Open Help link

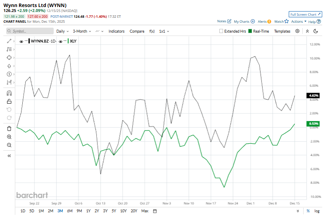(315, 21)
